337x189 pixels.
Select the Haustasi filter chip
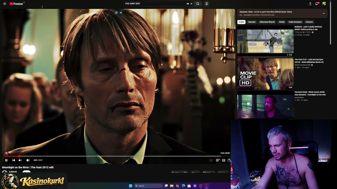coord(252,22)
